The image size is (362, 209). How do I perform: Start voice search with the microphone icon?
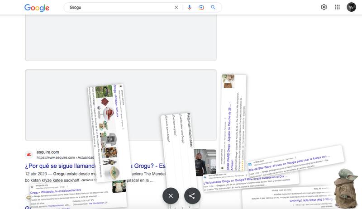[189, 7]
